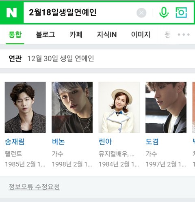Clear search text with the X icon
The height and width of the screenshot is (202, 195).
coord(141,13)
